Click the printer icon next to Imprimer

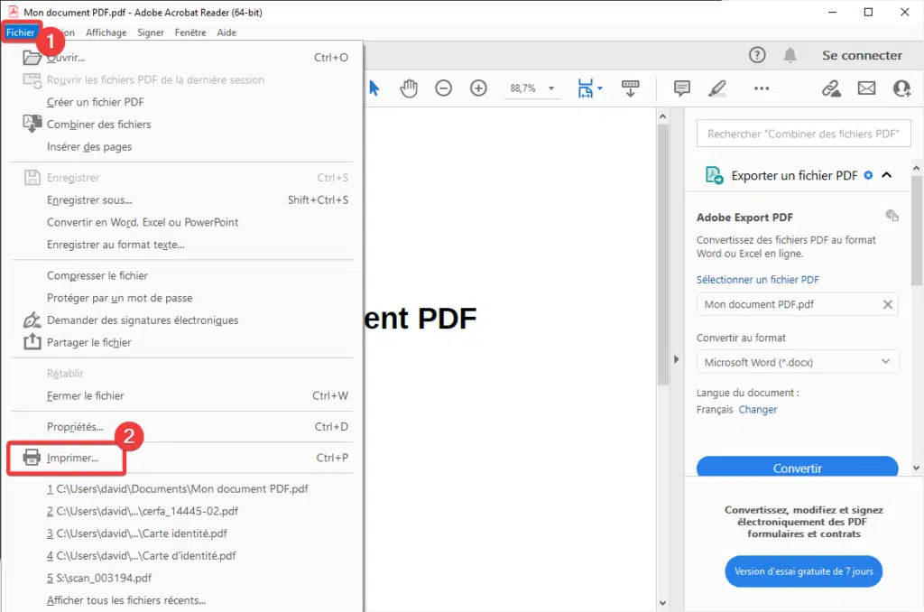[32, 458]
